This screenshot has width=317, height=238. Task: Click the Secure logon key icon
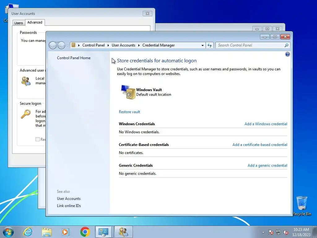coord(26,114)
